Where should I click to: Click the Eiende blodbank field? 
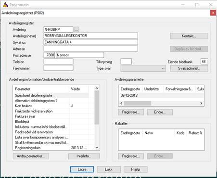(x=204, y=62)
